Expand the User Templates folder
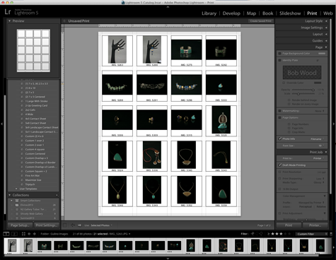 pos(16,189)
